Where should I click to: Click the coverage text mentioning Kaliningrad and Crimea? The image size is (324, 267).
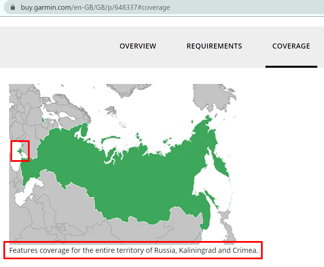pyautogui.click(x=134, y=250)
